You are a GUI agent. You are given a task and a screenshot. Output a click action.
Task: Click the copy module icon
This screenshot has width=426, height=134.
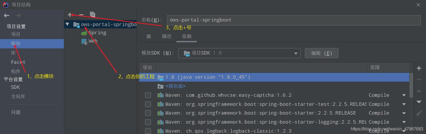tap(92, 15)
